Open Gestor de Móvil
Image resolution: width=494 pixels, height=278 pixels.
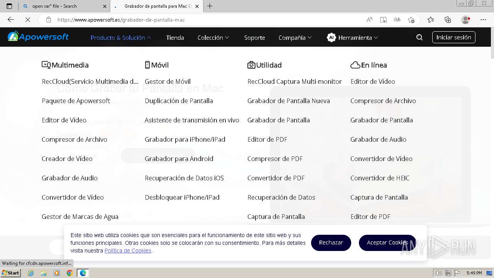167,81
